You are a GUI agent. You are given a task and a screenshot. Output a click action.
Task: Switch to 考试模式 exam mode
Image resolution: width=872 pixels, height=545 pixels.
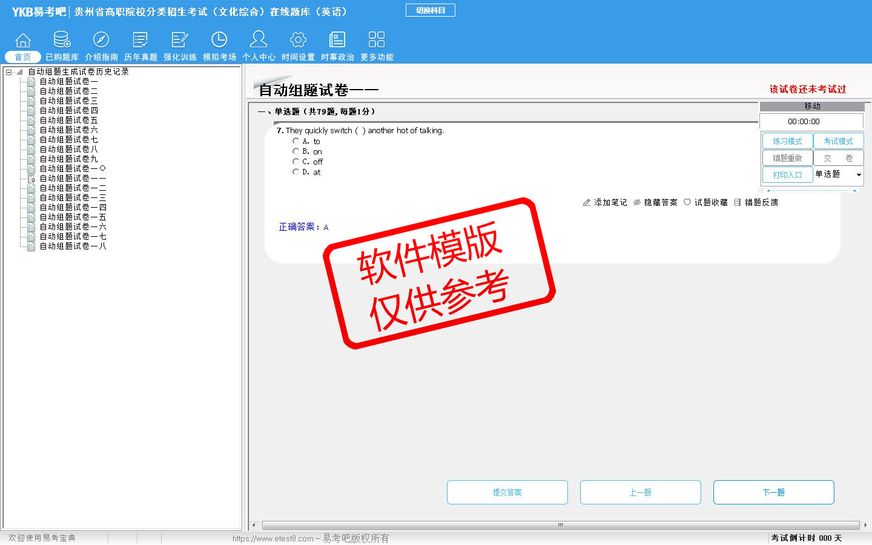coord(838,141)
